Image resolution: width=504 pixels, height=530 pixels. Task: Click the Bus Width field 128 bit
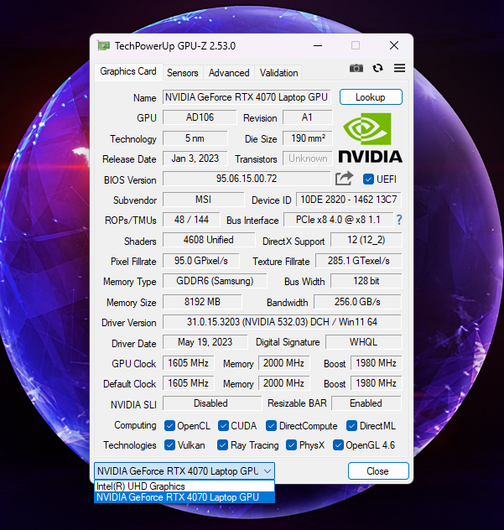click(366, 281)
